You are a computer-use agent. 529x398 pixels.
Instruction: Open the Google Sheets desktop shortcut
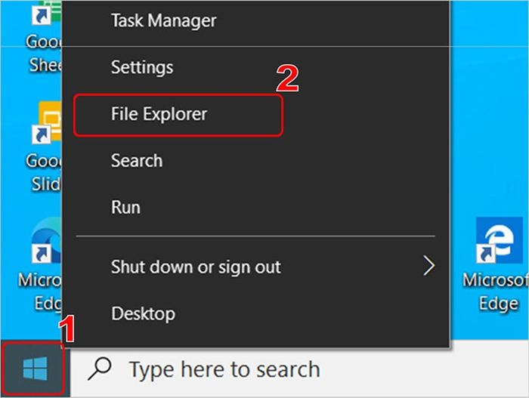(47, 12)
